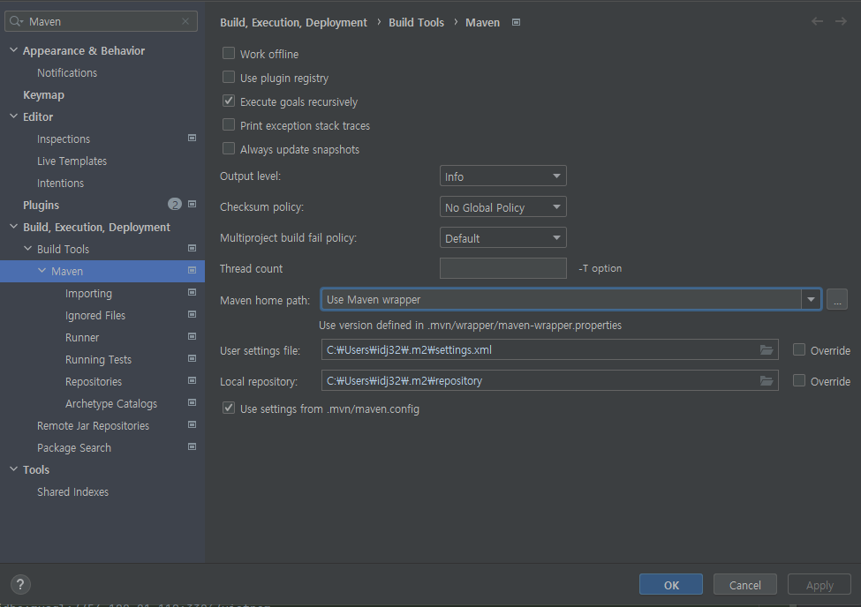Open the Output level dropdown

coord(503,176)
